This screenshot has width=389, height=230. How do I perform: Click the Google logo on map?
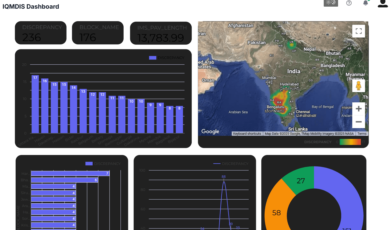click(x=210, y=131)
